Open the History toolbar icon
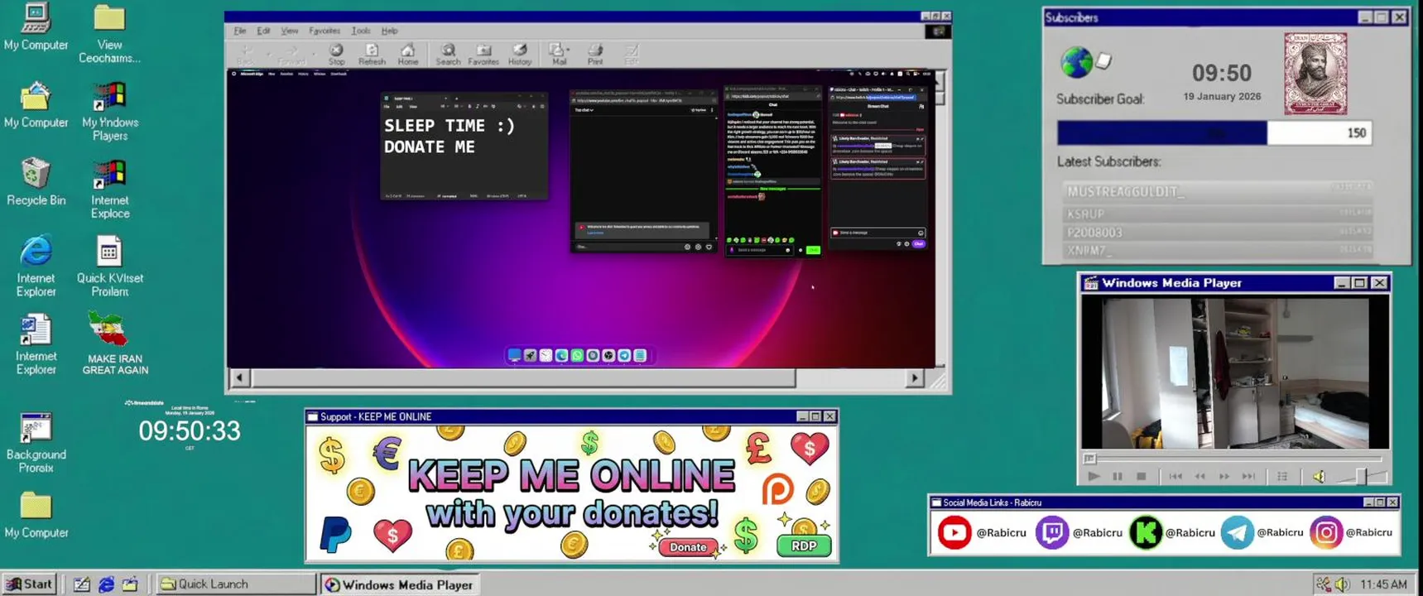Viewport: 1423px width, 596px height. (520, 55)
